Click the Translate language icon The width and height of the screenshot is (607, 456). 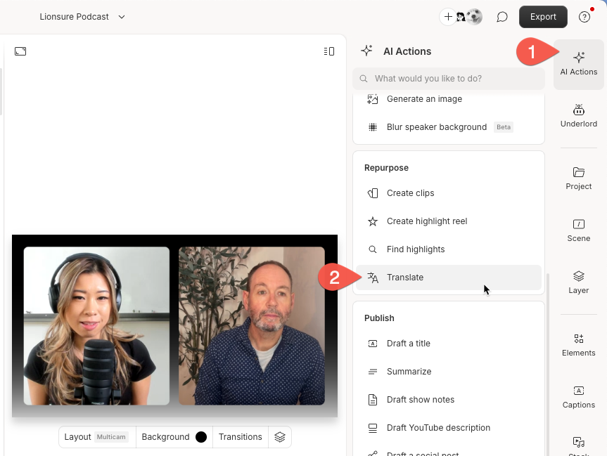click(x=372, y=278)
